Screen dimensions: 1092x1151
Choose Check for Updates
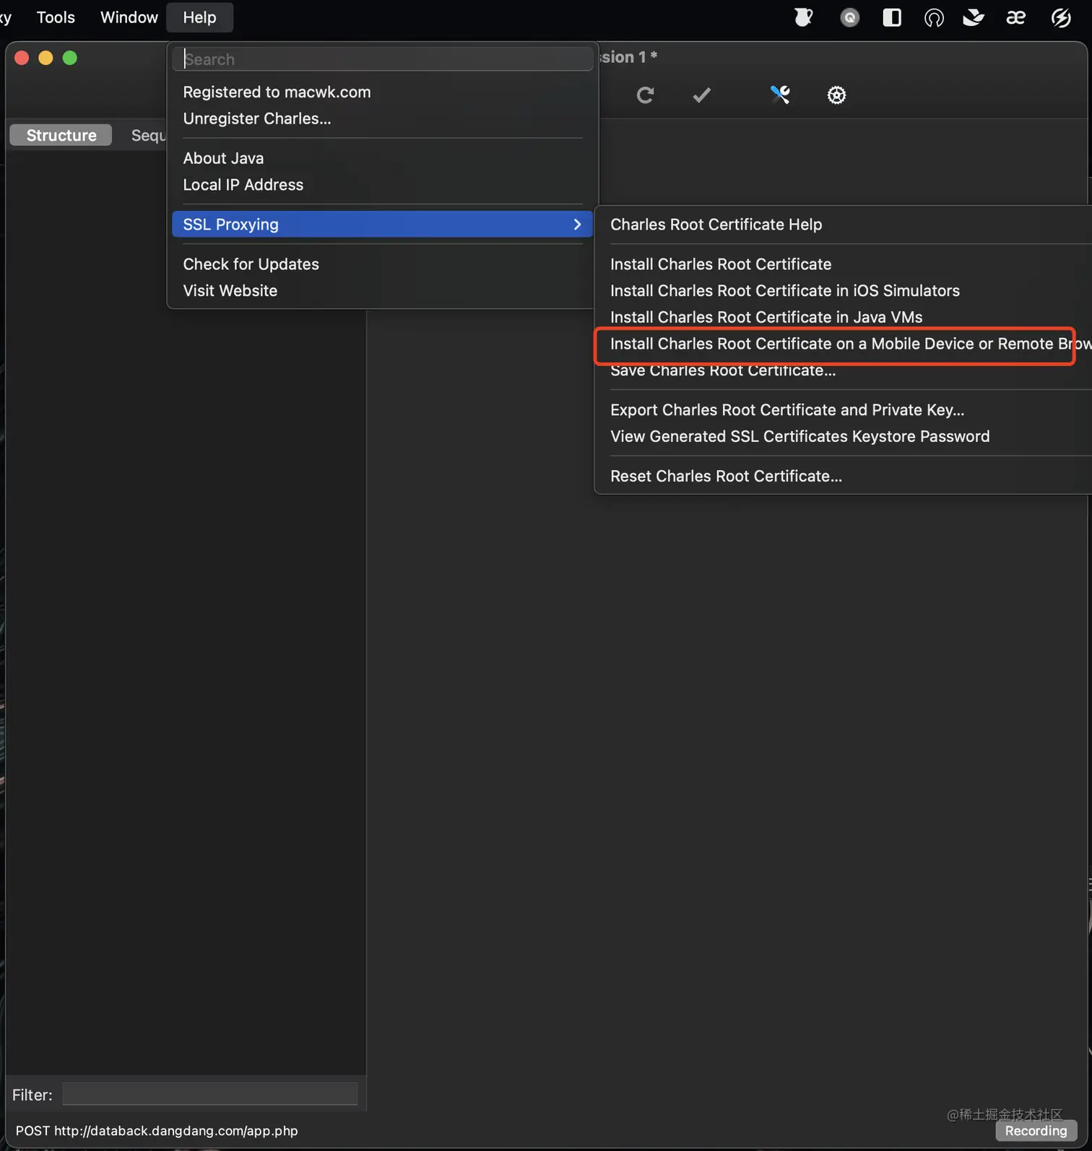pos(251,264)
